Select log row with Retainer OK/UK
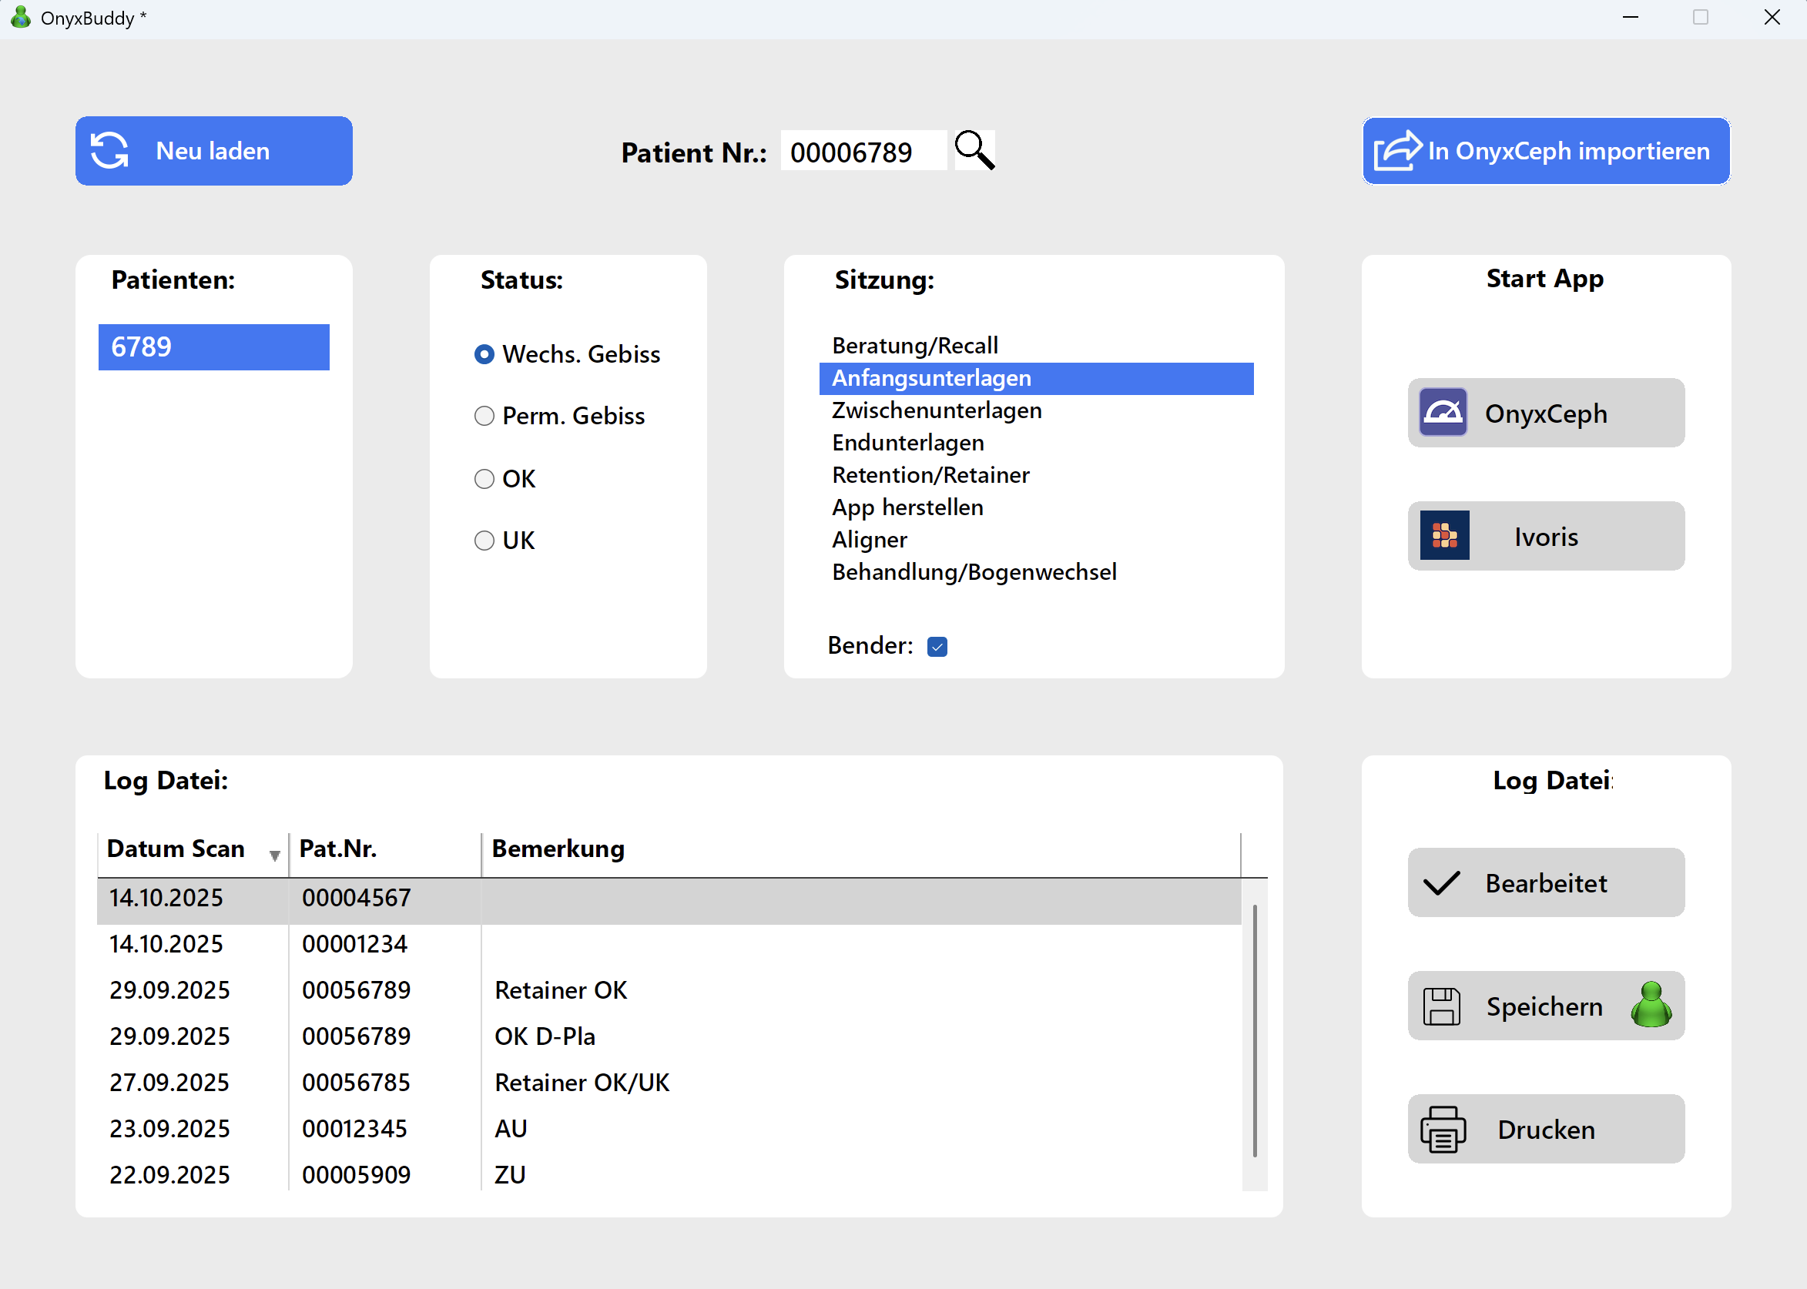The width and height of the screenshot is (1807, 1289). point(582,1083)
